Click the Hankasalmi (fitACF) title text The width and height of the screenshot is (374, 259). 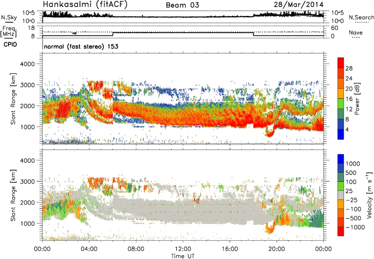click(85, 5)
